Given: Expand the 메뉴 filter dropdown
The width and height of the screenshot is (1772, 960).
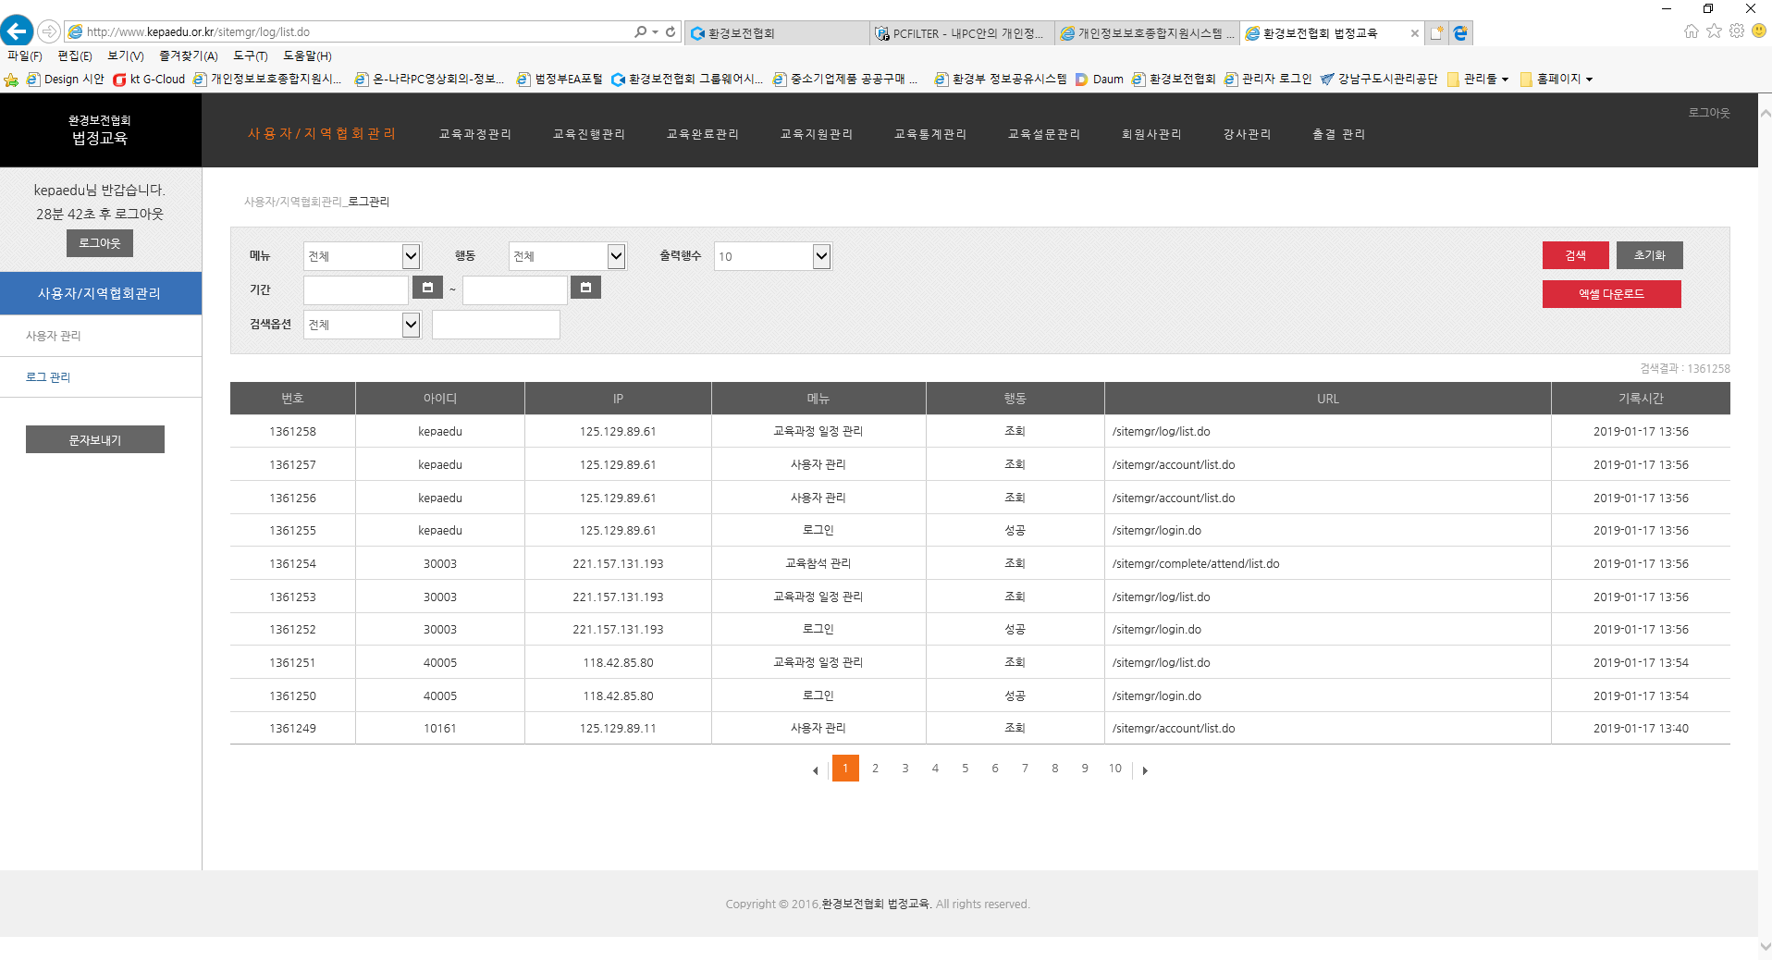Looking at the screenshot, I should [411, 256].
